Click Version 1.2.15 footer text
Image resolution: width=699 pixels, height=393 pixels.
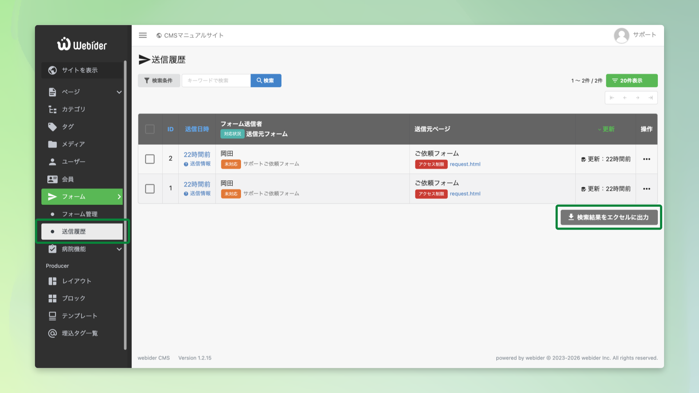click(195, 358)
